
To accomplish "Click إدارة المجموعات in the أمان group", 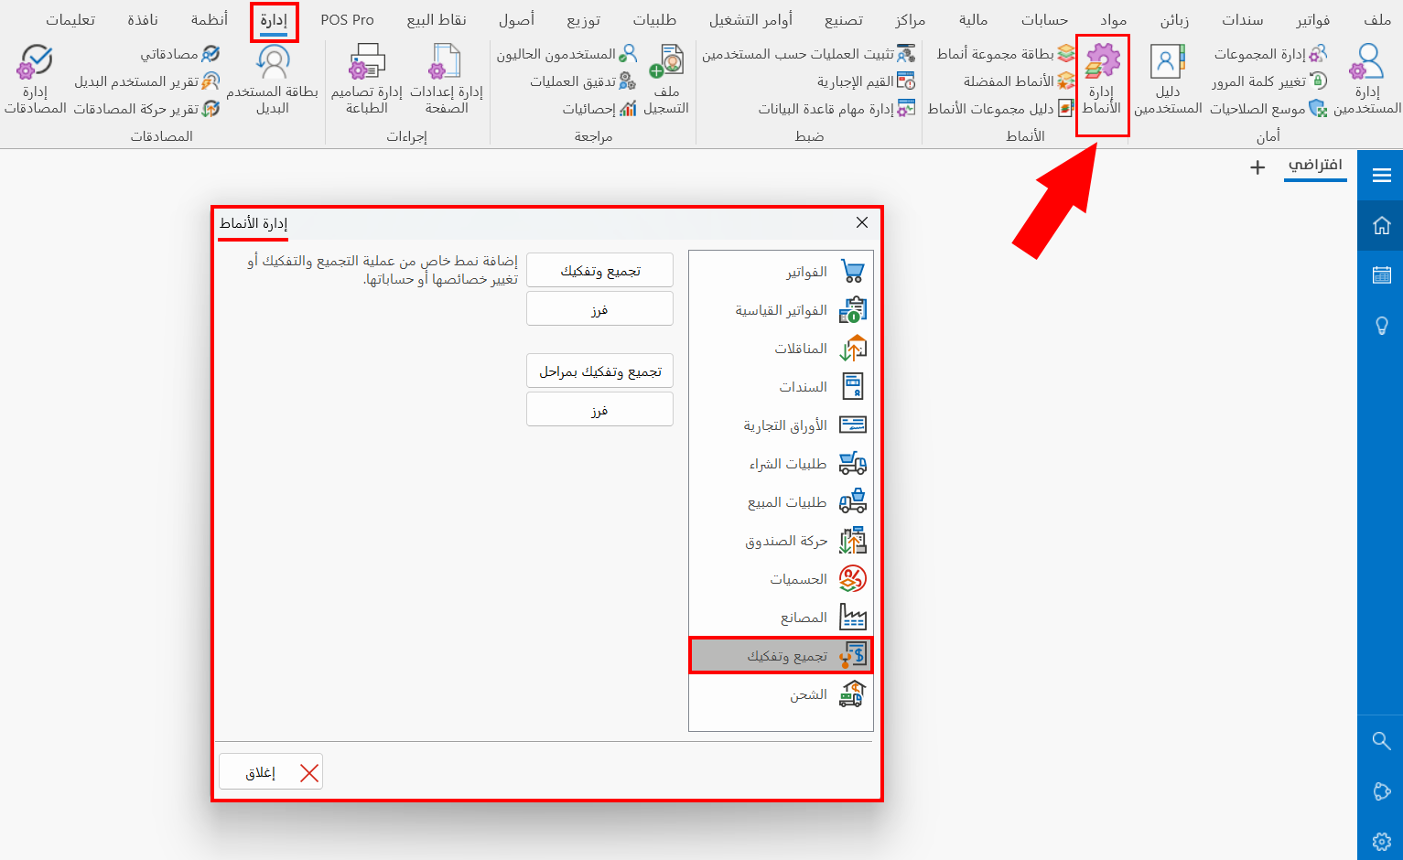I will (1270, 54).
